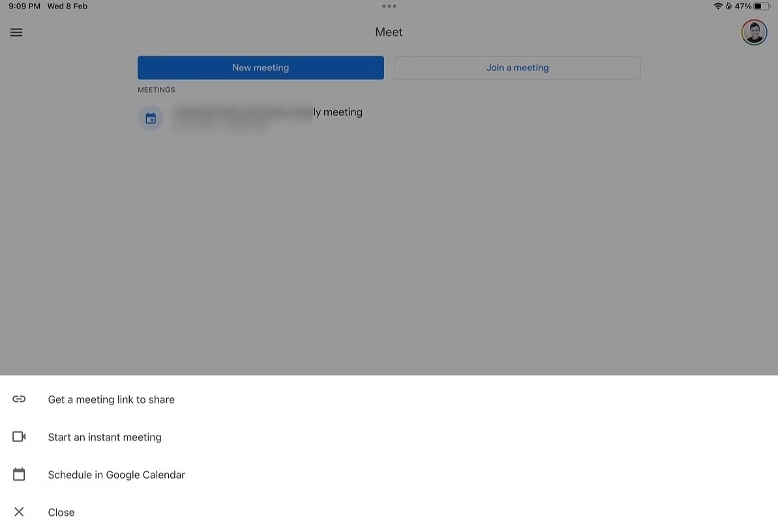Click the video camera icon
Screen dimensions: 778x523
click(19, 437)
